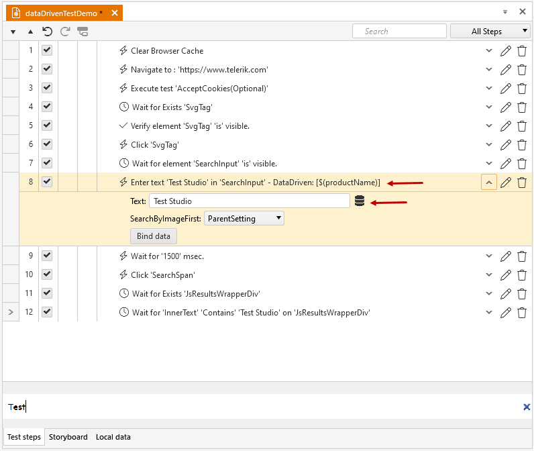This screenshot has width=534, height=451.
Task: Edit the Wait for '1500' msec step
Action: pyautogui.click(x=506, y=256)
